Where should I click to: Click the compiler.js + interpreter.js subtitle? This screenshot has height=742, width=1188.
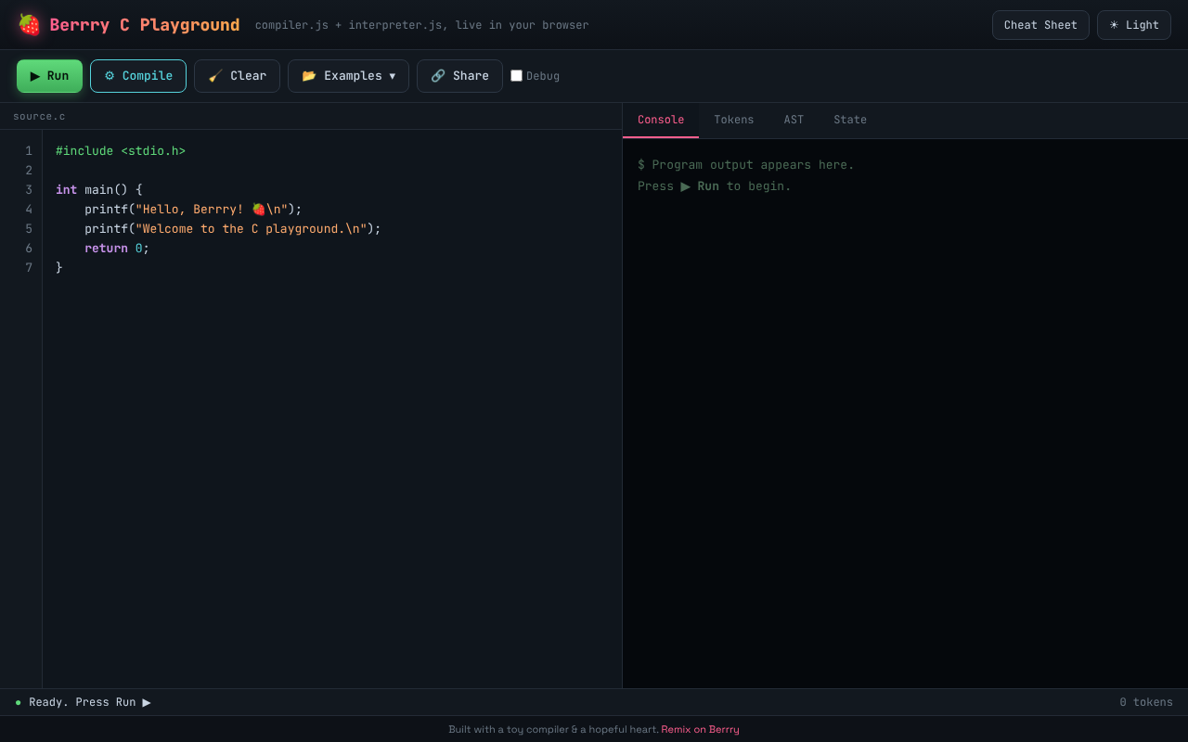click(422, 25)
